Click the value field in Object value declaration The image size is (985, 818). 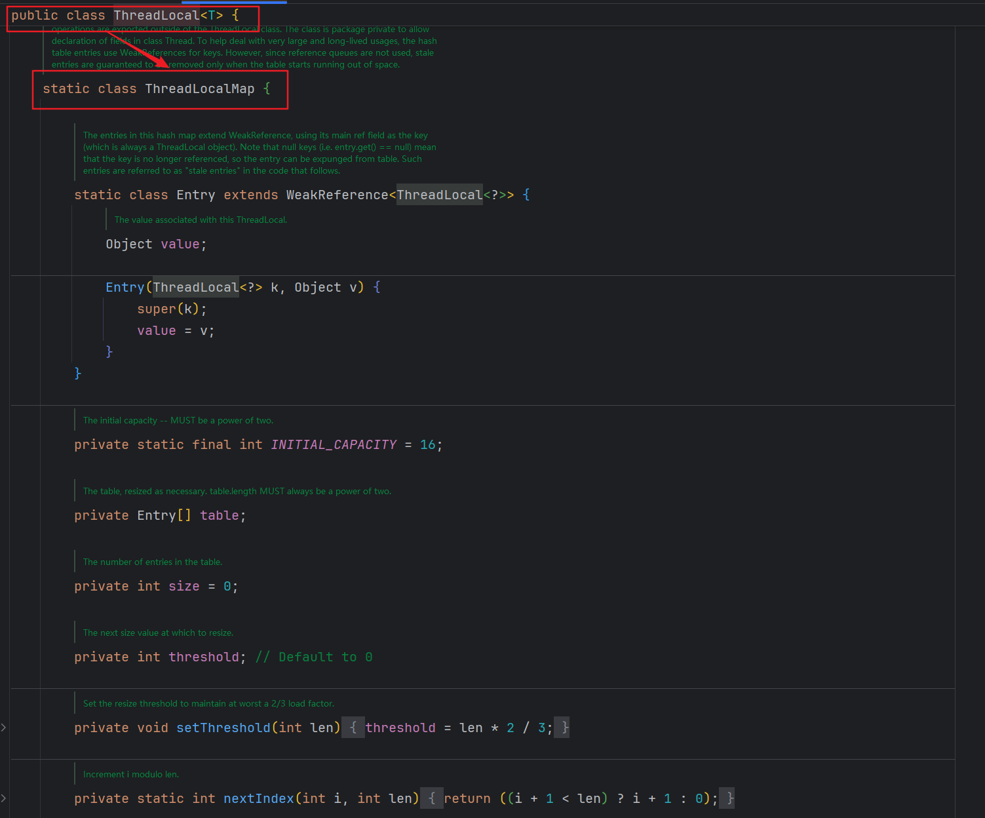[x=180, y=244]
